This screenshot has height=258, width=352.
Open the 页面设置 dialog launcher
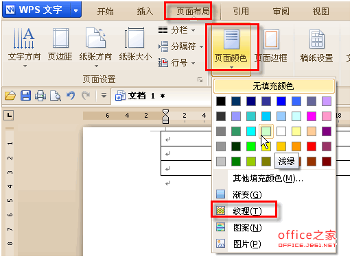[200, 79]
